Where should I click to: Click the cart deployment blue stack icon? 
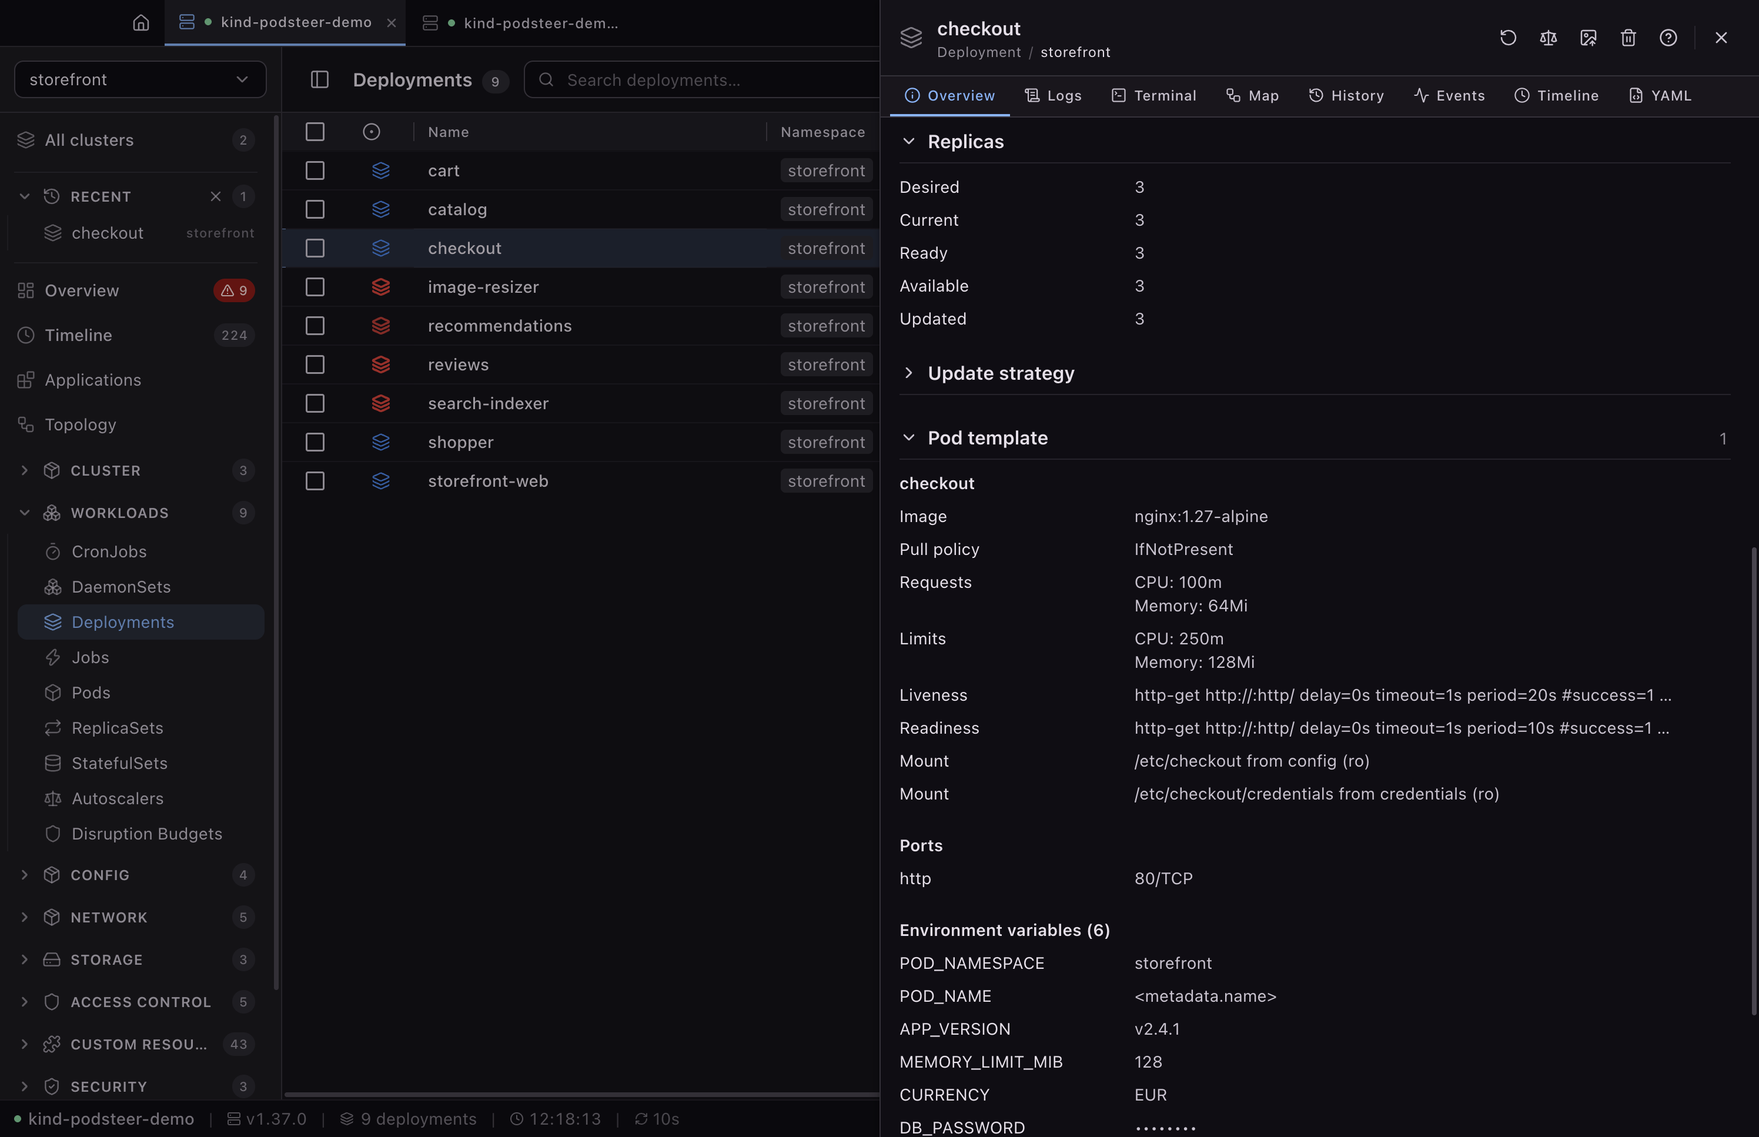(381, 170)
